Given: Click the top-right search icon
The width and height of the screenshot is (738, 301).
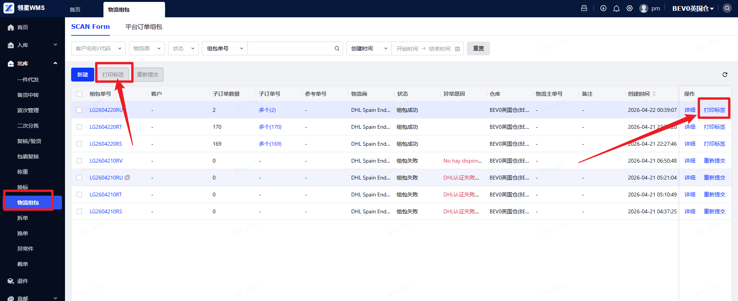Looking at the screenshot, I should (x=727, y=8).
